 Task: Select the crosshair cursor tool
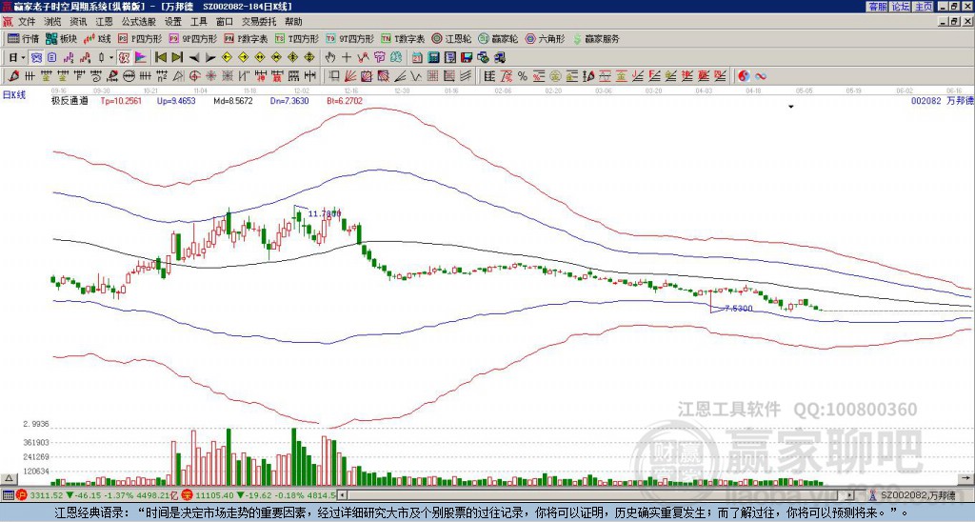tap(347, 58)
